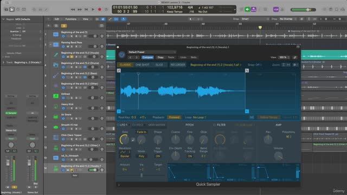Collapse the Region MIDI Defaults disclosure triangle
Screen dimensions: 347x195
point(3,19)
